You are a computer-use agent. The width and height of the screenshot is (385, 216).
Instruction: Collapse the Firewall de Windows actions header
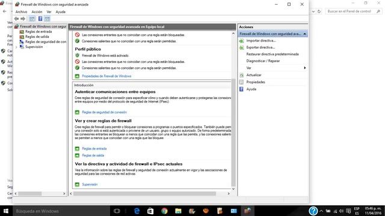pyautogui.click(x=305, y=34)
